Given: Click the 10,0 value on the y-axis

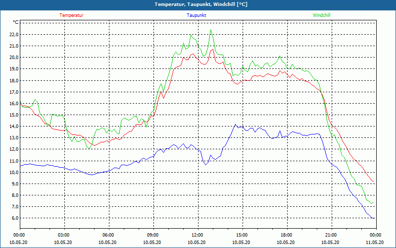Looking at the screenshot, I should tap(13, 172).
